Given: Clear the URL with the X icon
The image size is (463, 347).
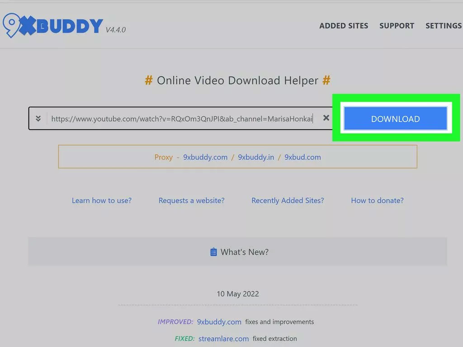Looking at the screenshot, I should 326,118.
